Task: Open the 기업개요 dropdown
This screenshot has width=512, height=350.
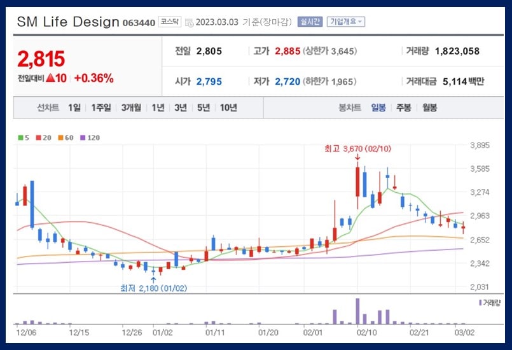Action: coord(346,22)
